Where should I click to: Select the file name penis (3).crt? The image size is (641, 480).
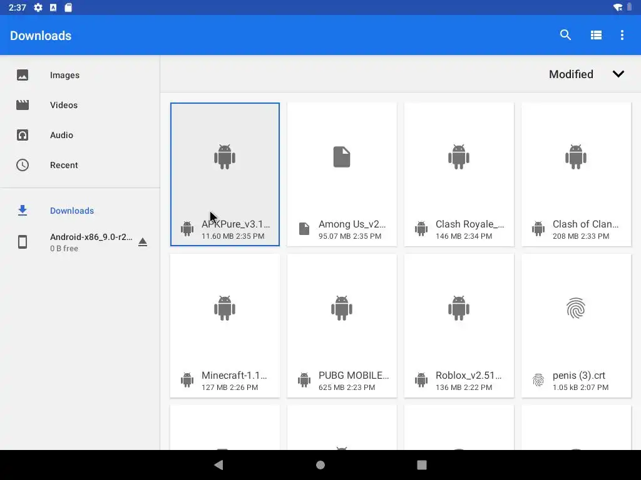[579, 376]
